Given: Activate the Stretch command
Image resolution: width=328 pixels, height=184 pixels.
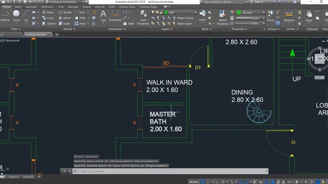Looking at the screenshot, I should coord(49,24).
